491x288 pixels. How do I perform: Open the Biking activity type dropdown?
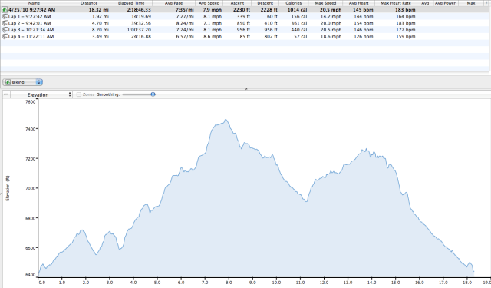(x=22, y=82)
